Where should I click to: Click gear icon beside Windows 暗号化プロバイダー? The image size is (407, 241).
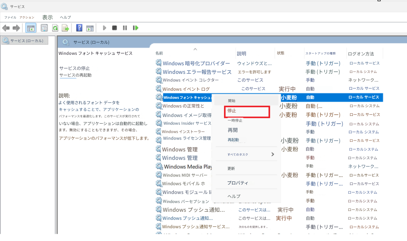pyautogui.click(x=159, y=63)
